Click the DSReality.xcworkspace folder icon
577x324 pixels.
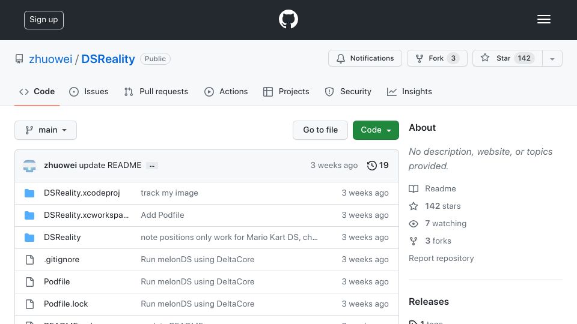29,215
